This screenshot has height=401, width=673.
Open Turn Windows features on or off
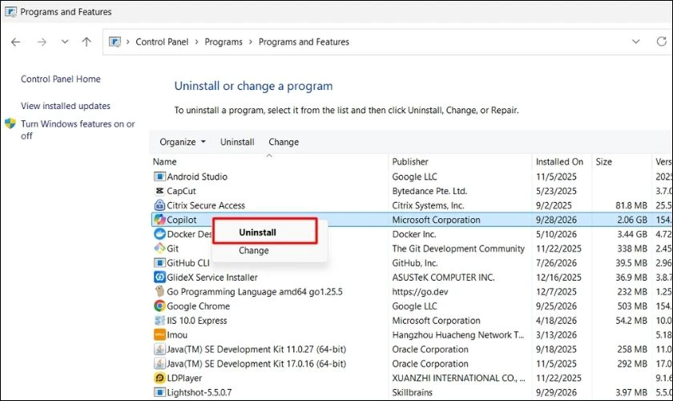[78, 130]
